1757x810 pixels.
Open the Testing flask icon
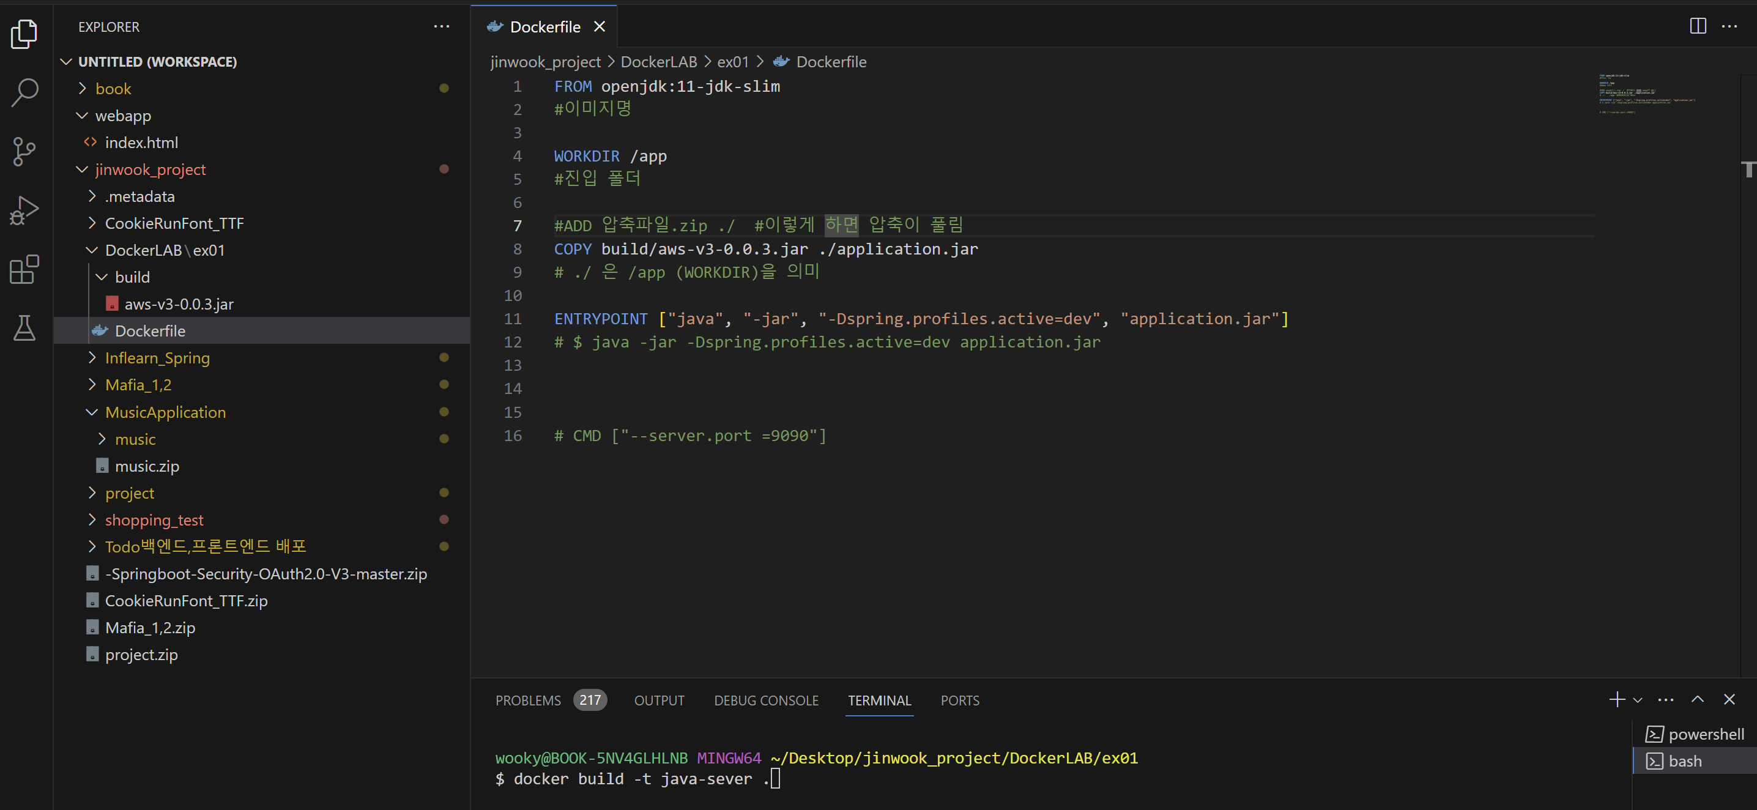[24, 328]
